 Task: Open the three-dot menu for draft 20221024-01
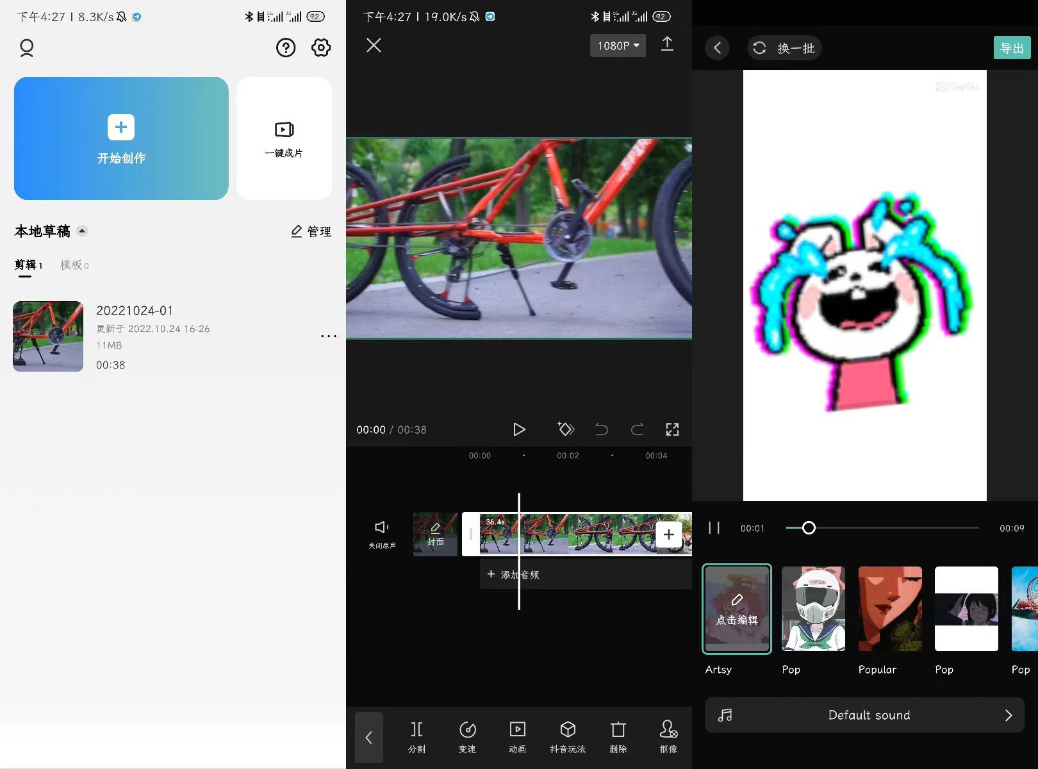329,336
